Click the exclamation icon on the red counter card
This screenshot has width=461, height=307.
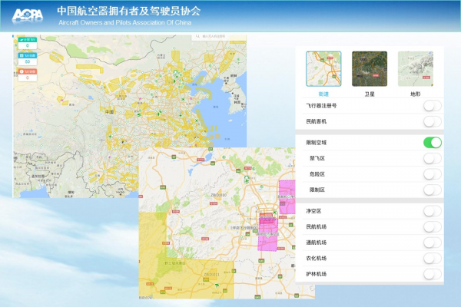tap(22, 71)
